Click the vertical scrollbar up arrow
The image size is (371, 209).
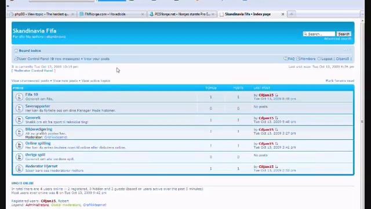pos(362,21)
